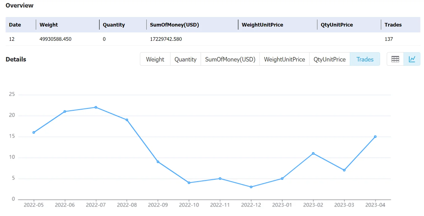
Task: Switch to line chart view icon
Action: (412, 59)
